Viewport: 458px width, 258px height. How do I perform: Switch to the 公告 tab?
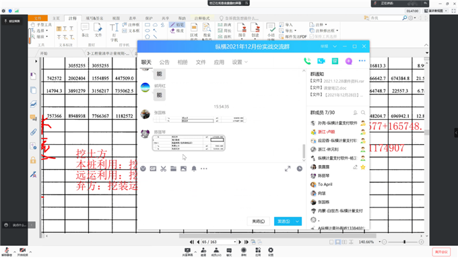(164, 62)
